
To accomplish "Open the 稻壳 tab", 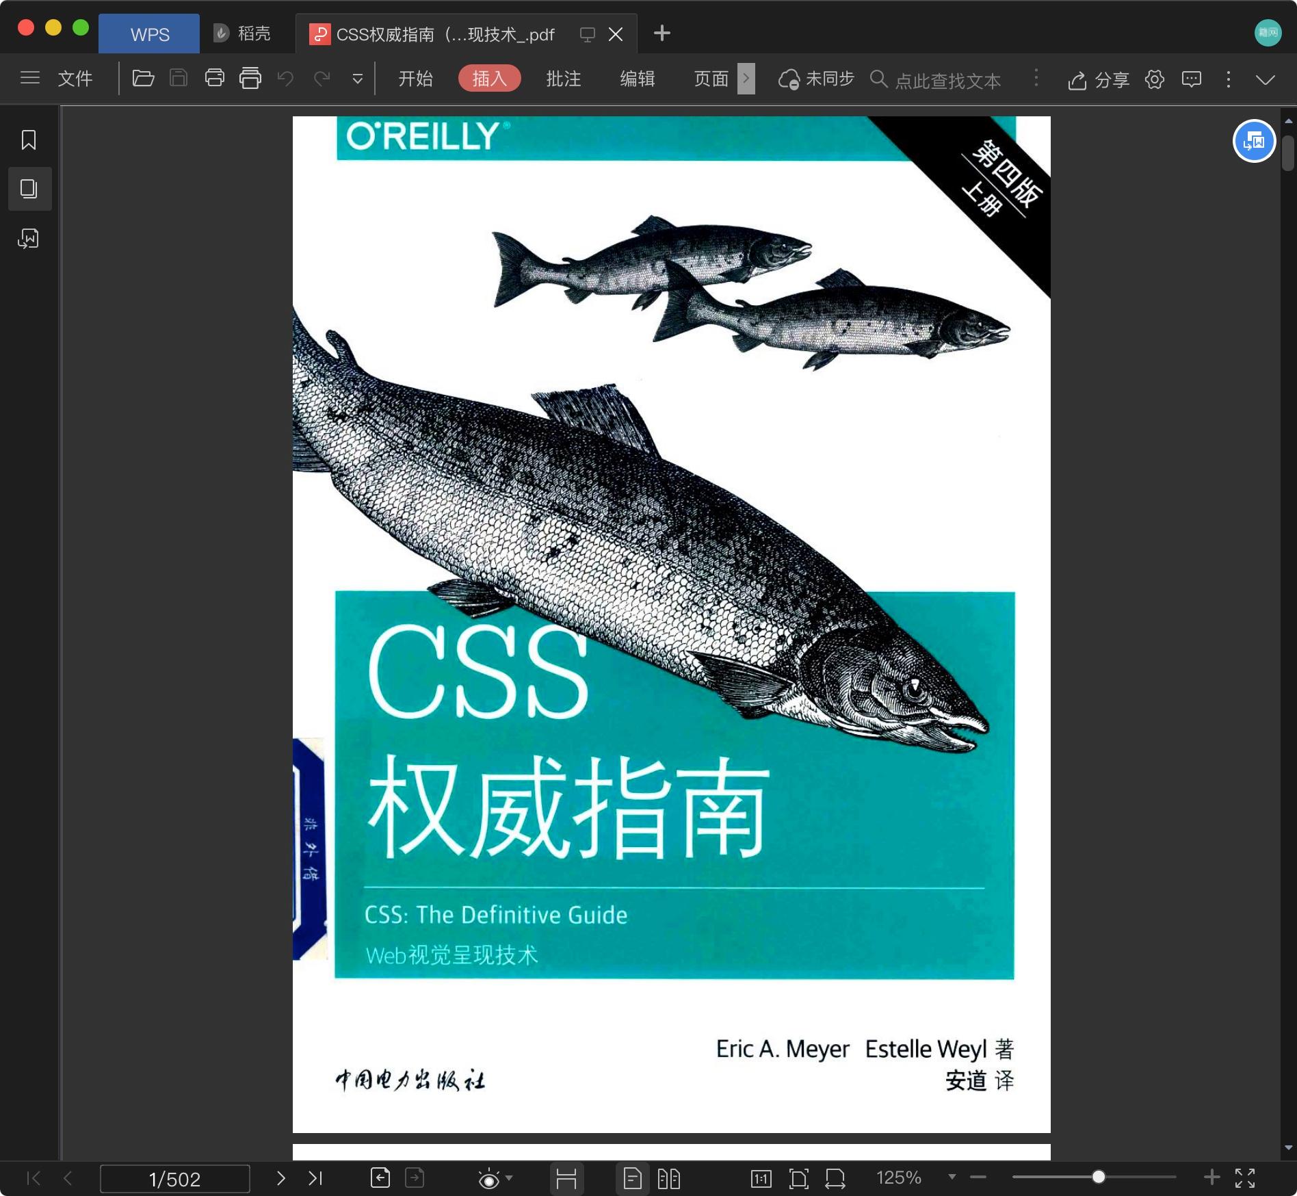I will (242, 34).
